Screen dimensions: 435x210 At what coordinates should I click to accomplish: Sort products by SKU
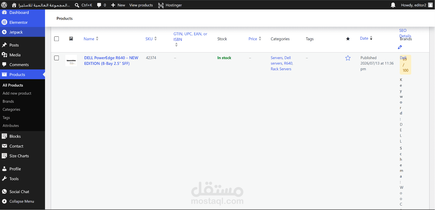coord(151,39)
